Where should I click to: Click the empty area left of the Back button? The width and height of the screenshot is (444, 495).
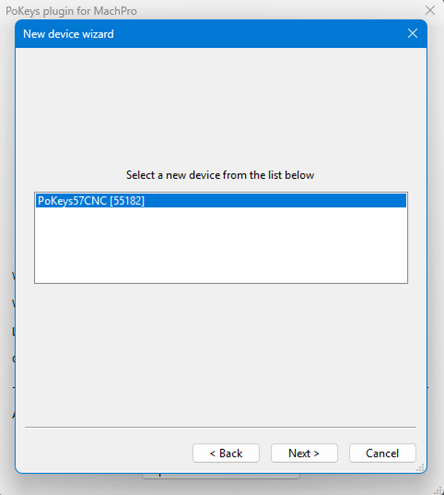click(106, 453)
